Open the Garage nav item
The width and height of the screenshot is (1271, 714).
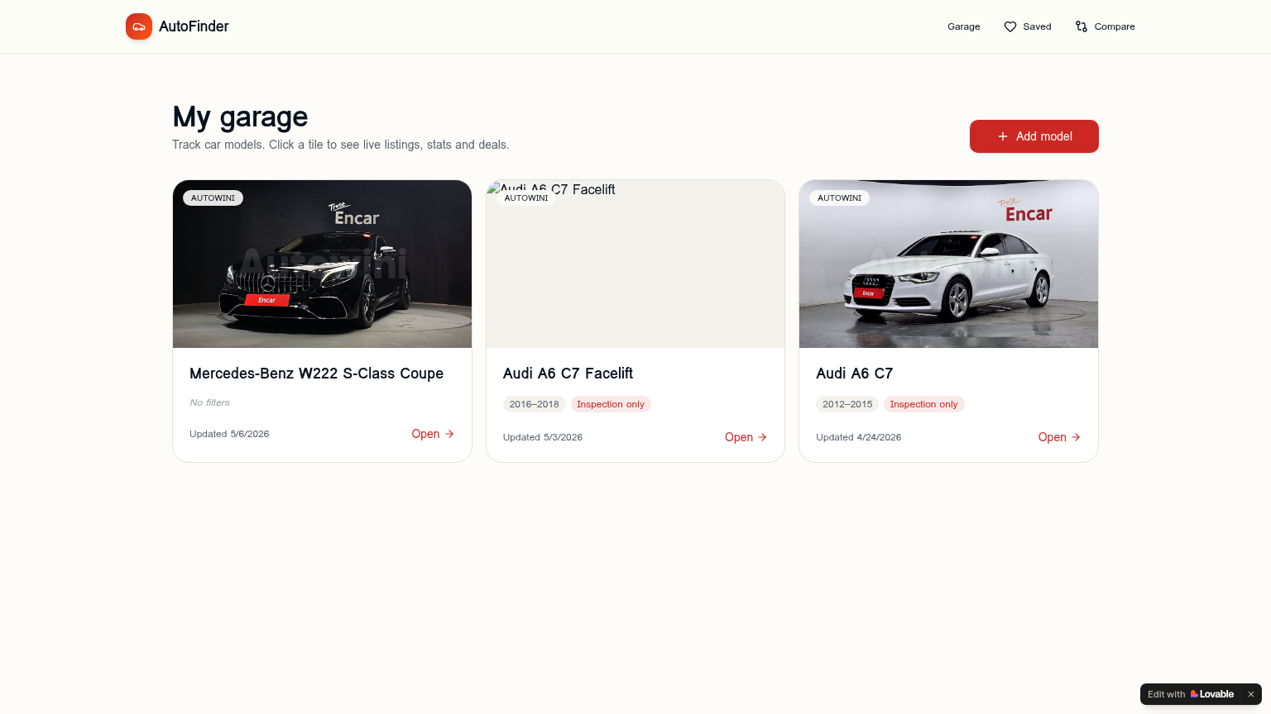pyautogui.click(x=963, y=26)
